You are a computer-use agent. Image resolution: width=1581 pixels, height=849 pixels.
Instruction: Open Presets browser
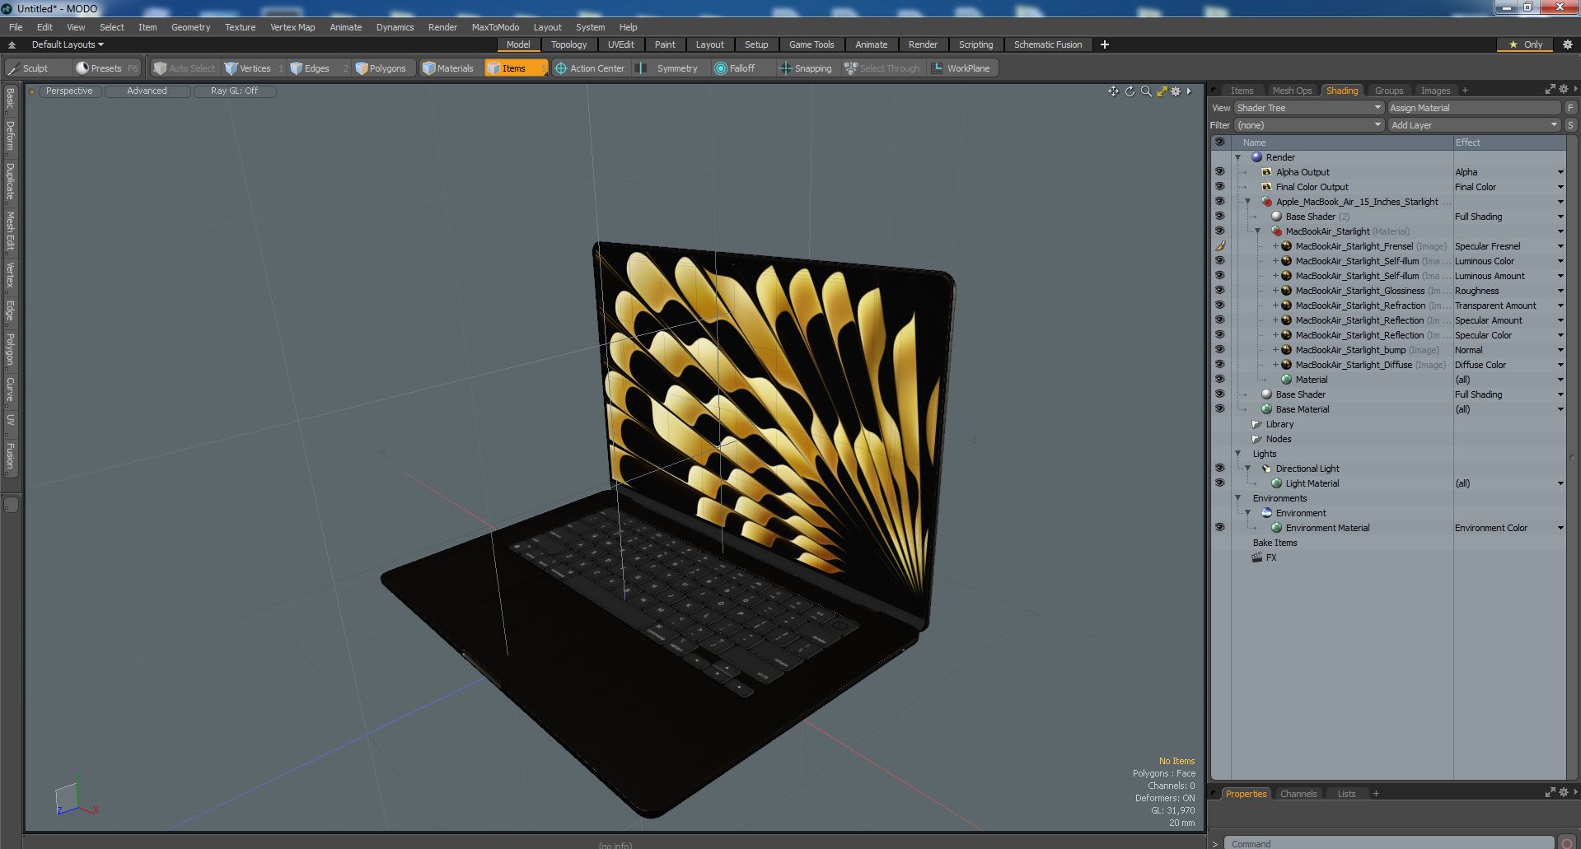click(x=106, y=68)
